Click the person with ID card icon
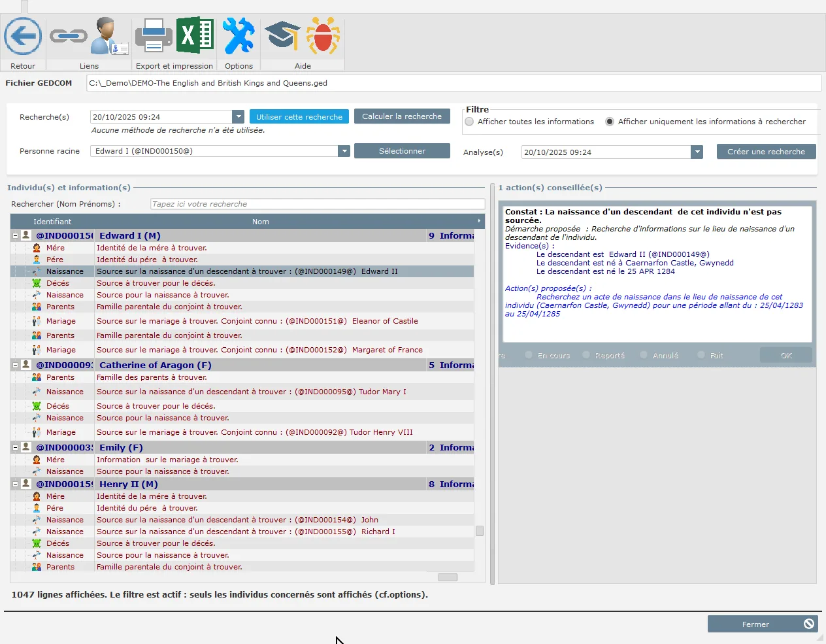Image resolution: width=826 pixels, height=644 pixels. (x=108, y=36)
